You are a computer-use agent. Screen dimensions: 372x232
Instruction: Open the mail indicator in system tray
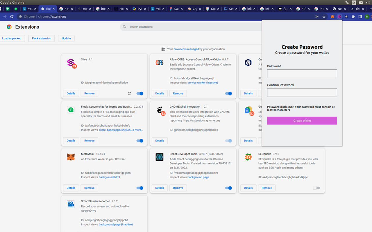pos(361,2)
